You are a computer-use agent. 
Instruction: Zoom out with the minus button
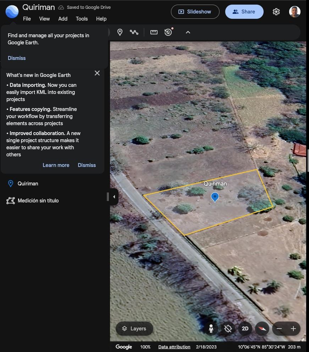click(279, 329)
